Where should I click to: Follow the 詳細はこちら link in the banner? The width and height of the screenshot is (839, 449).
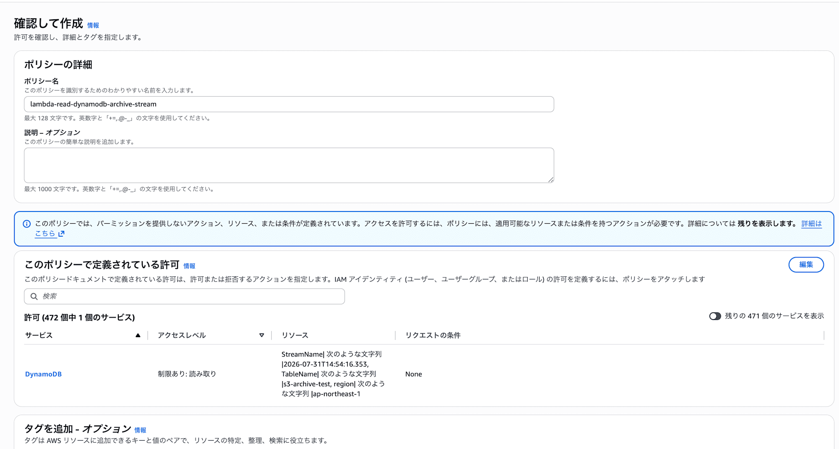[811, 224]
